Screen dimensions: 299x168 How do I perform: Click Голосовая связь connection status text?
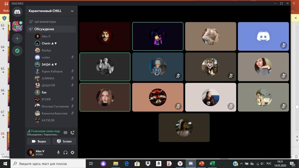click(43, 131)
